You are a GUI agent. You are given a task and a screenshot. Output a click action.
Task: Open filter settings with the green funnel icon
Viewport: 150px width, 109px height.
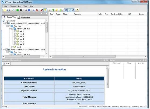click(x=53, y=10)
